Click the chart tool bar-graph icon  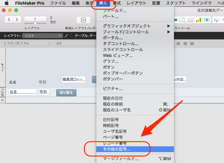coord(199,20)
